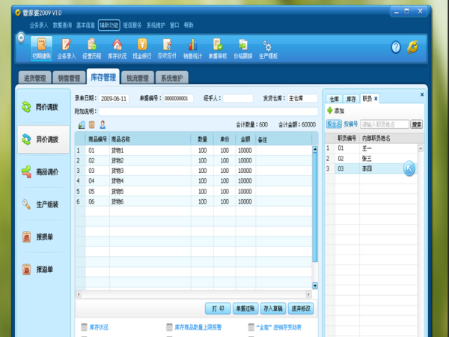Select the 生产模板 gear icon
Image resolution: width=449 pixels, height=337 pixels.
pyautogui.click(x=267, y=48)
